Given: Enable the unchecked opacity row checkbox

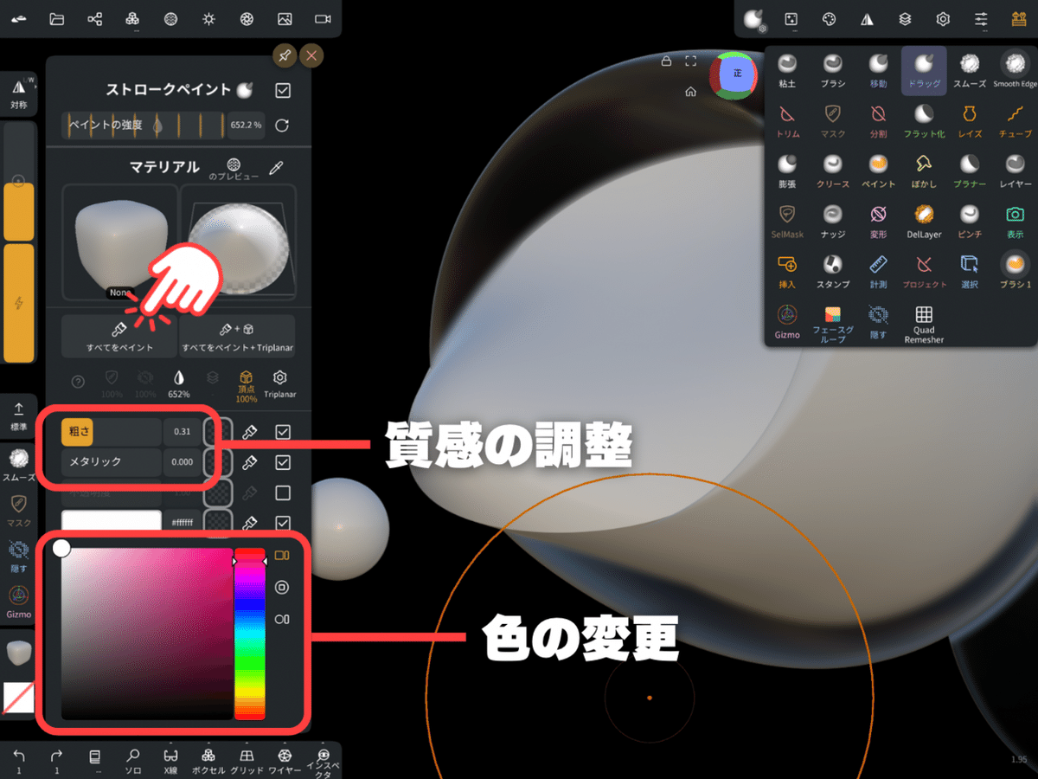Looking at the screenshot, I should click(x=282, y=493).
